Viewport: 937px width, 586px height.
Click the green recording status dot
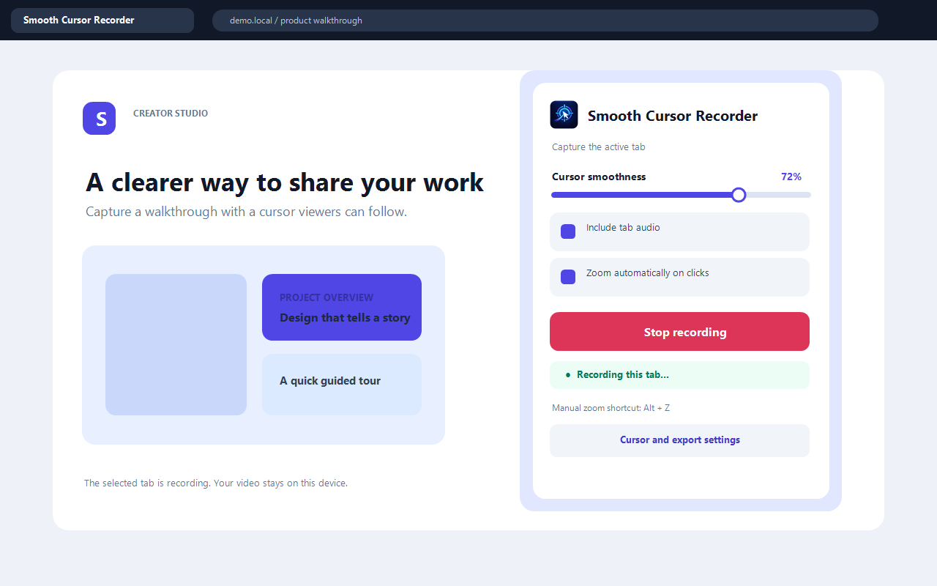[x=568, y=375]
